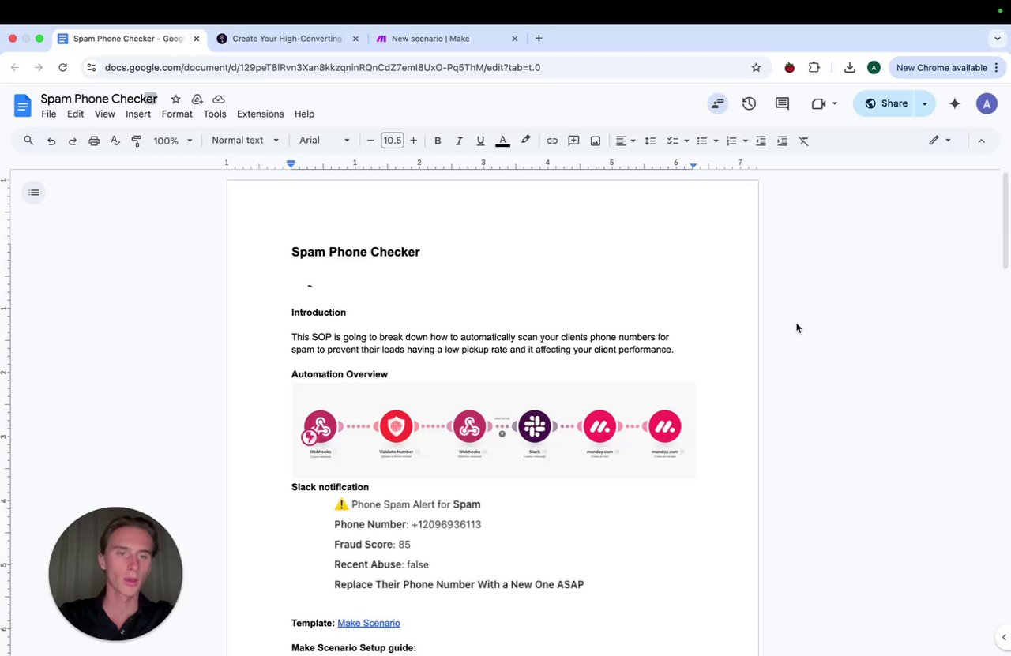Open the Arial font dropdown
Viewport: 1011px width, 656px height.
[x=325, y=141]
